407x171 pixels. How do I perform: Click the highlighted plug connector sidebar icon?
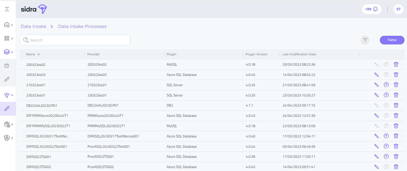click(x=7, y=109)
